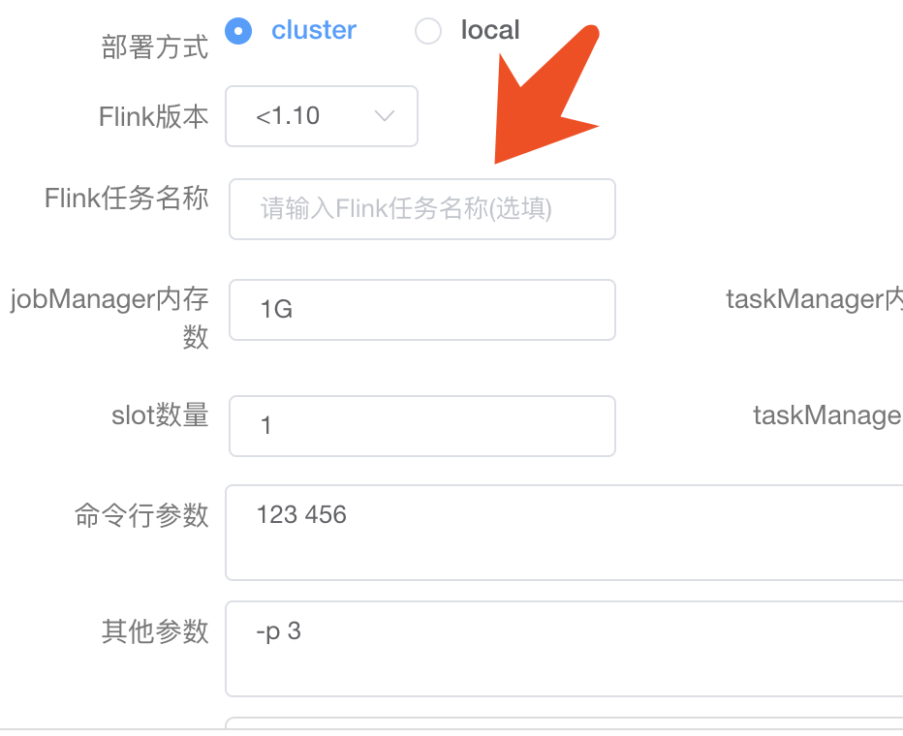The width and height of the screenshot is (903, 736).
Task: Click the 命令行参数 label
Action: click(x=141, y=515)
